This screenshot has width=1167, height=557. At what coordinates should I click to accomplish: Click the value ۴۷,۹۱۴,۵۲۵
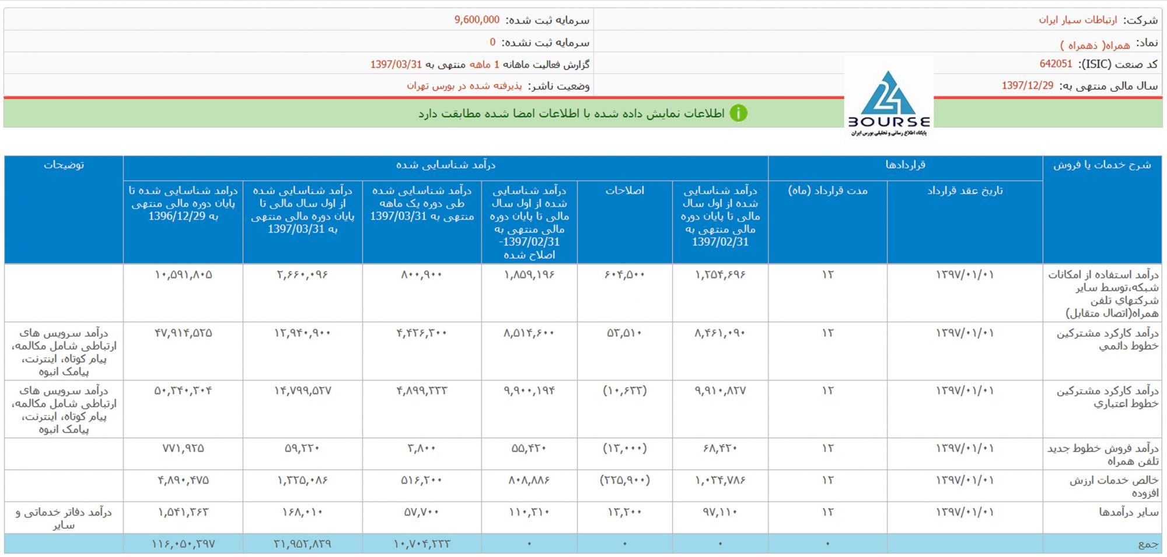[x=183, y=333]
